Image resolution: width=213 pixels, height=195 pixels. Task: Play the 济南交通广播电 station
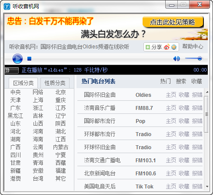click(102, 160)
